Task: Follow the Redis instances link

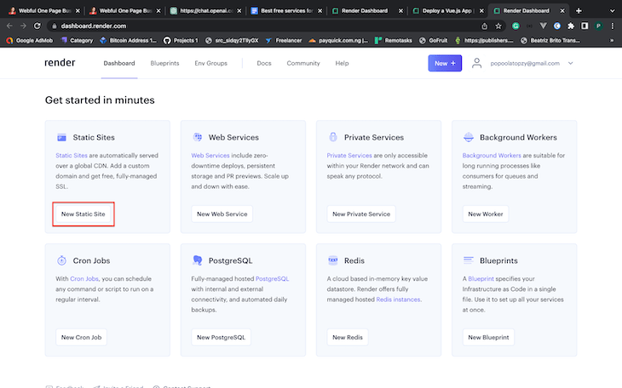Action: point(398,300)
